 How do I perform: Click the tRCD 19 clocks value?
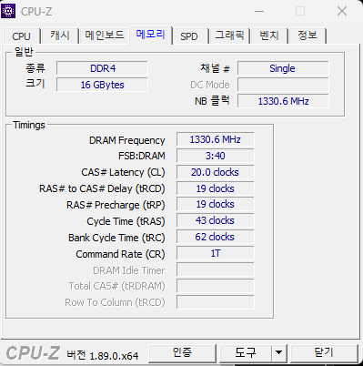coord(216,188)
